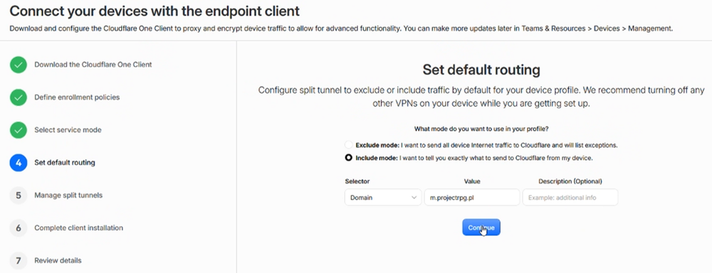The width and height of the screenshot is (712, 273).
Task: Jump to Review details step
Action: pyautogui.click(x=58, y=261)
